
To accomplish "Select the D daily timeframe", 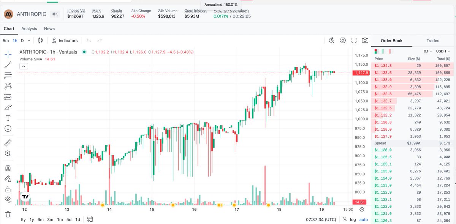I will (22, 41).
